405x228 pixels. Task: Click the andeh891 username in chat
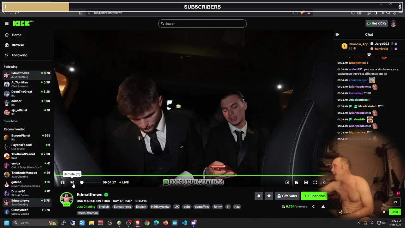(x=356, y=69)
